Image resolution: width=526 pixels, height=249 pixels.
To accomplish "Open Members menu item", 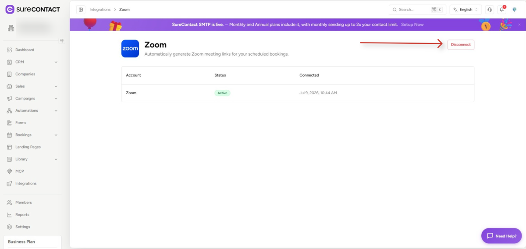I will coord(23,203).
